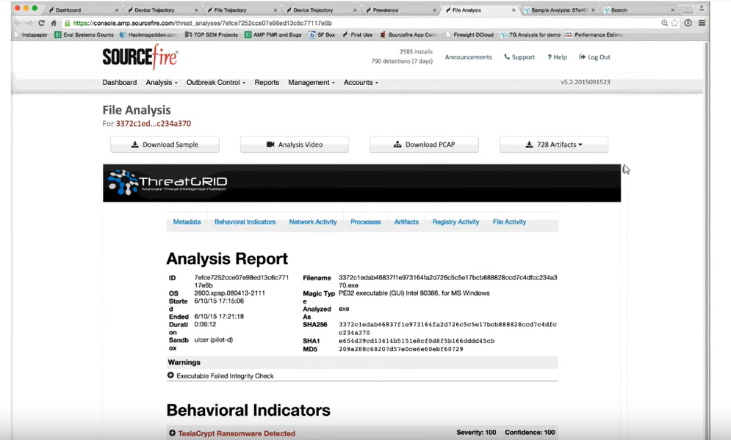Switch to the File Trajectory browser tab
731x440 pixels.
click(242, 10)
